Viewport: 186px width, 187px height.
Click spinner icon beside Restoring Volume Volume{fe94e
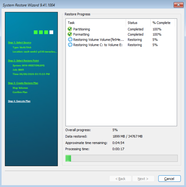(70, 40)
